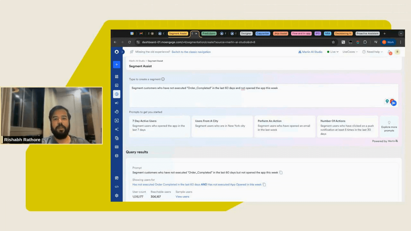Screen dimensions: 411x231
Task: Open the tab search chevron in Chrome
Action: pyautogui.click(x=401, y=33)
